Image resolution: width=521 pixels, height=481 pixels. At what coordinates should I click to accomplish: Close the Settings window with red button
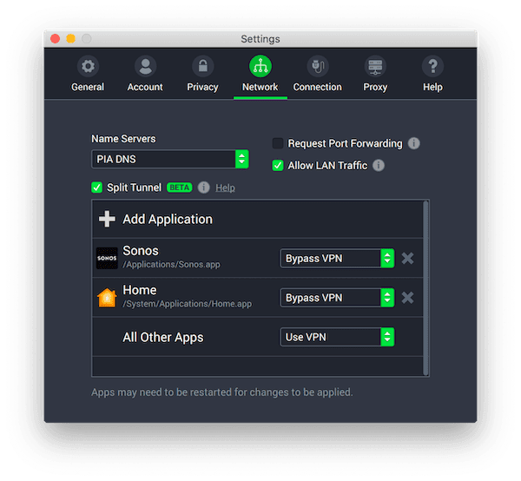[x=56, y=39]
